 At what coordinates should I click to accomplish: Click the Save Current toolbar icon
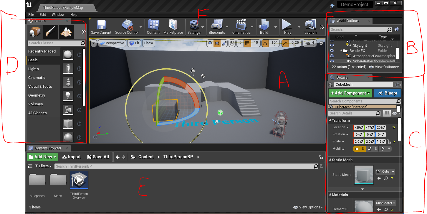[101, 25]
